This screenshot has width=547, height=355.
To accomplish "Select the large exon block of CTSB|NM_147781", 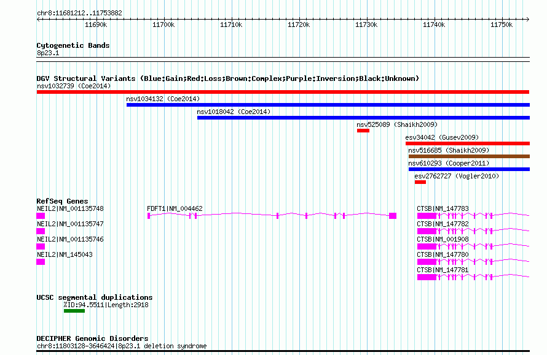I will click(x=427, y=277).
